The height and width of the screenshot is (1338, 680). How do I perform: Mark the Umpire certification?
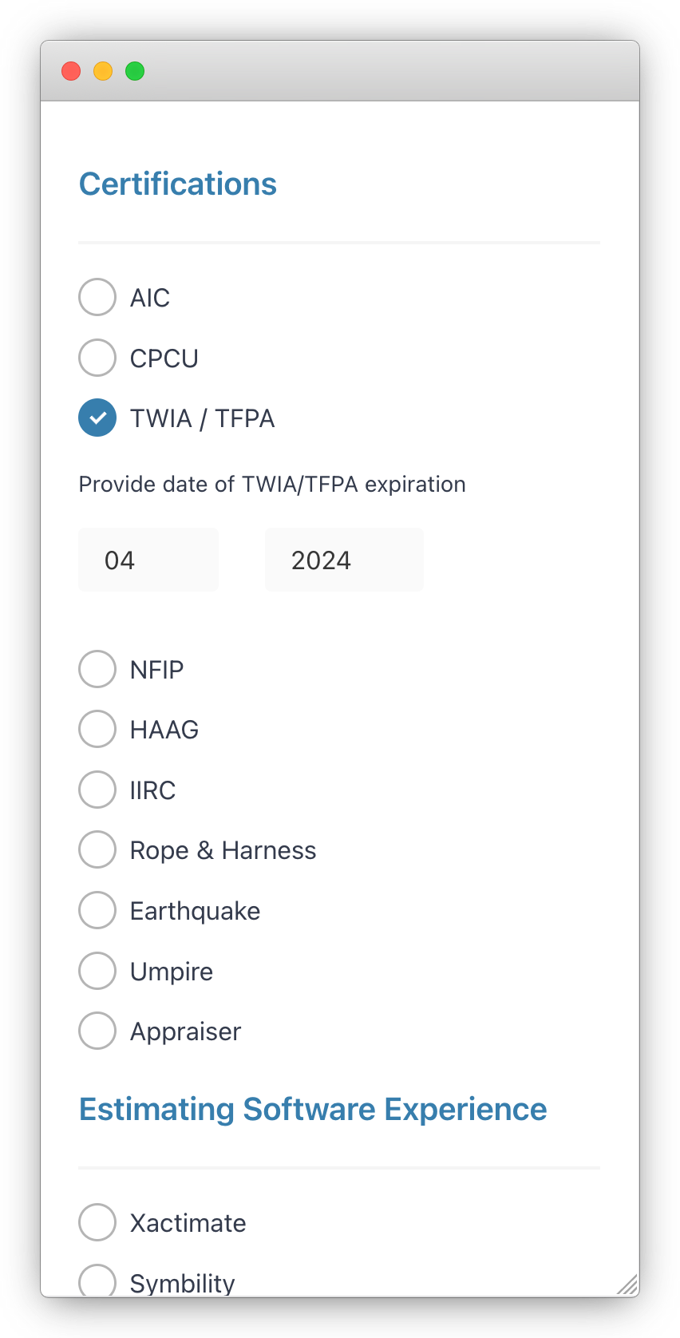[x=97, y=971]
